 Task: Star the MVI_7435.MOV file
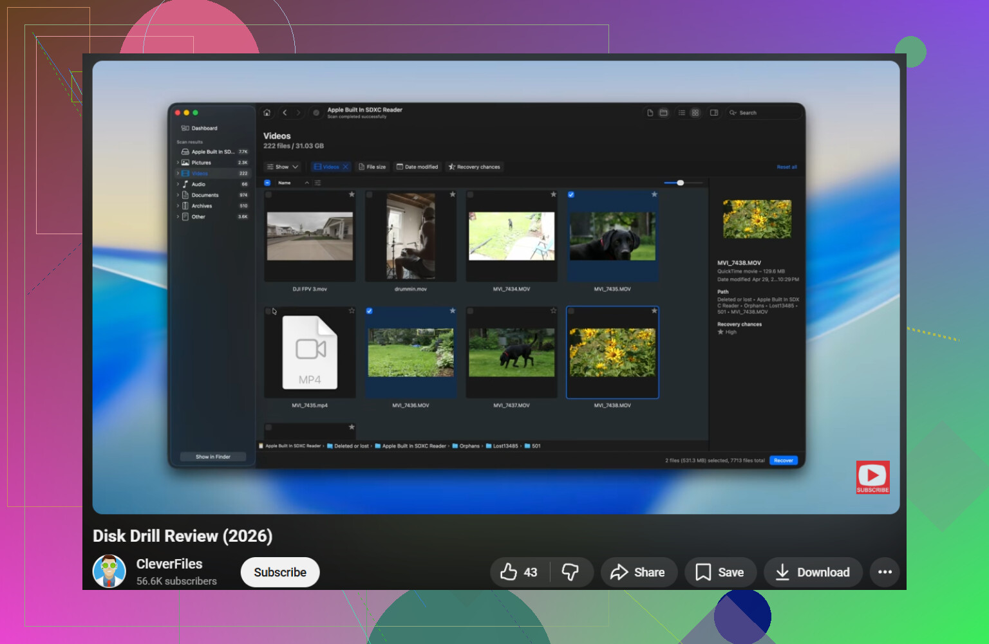pyautogui.click(x=654, y=194)
